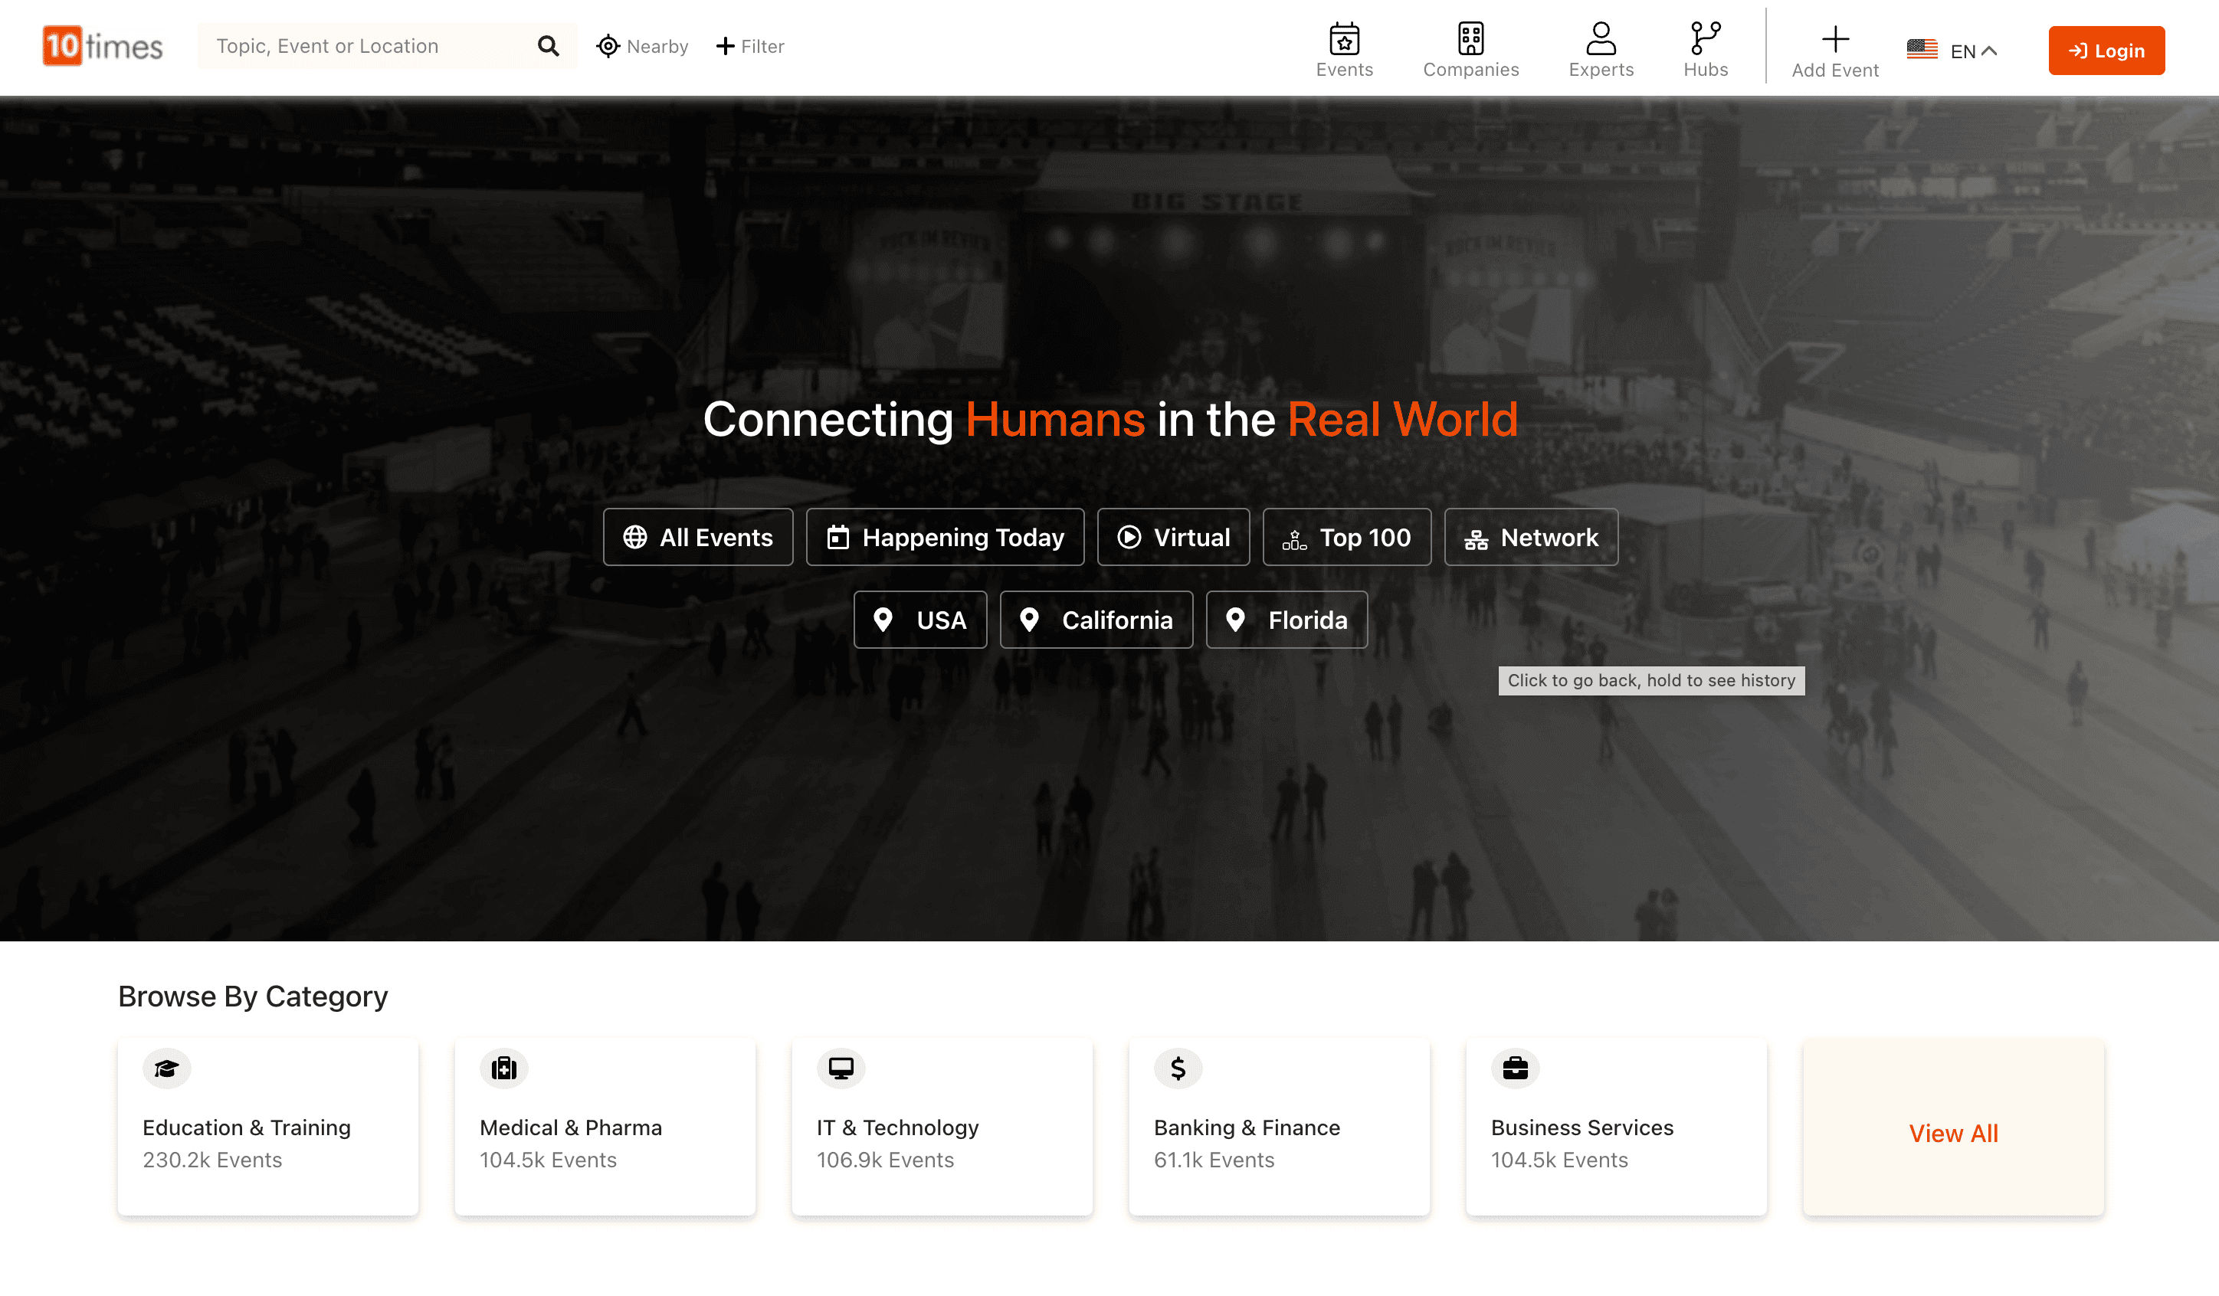The image size is (2219, 1296).
Task: Open the Hubs branch icon
Action: click(x=1705, y=39)
